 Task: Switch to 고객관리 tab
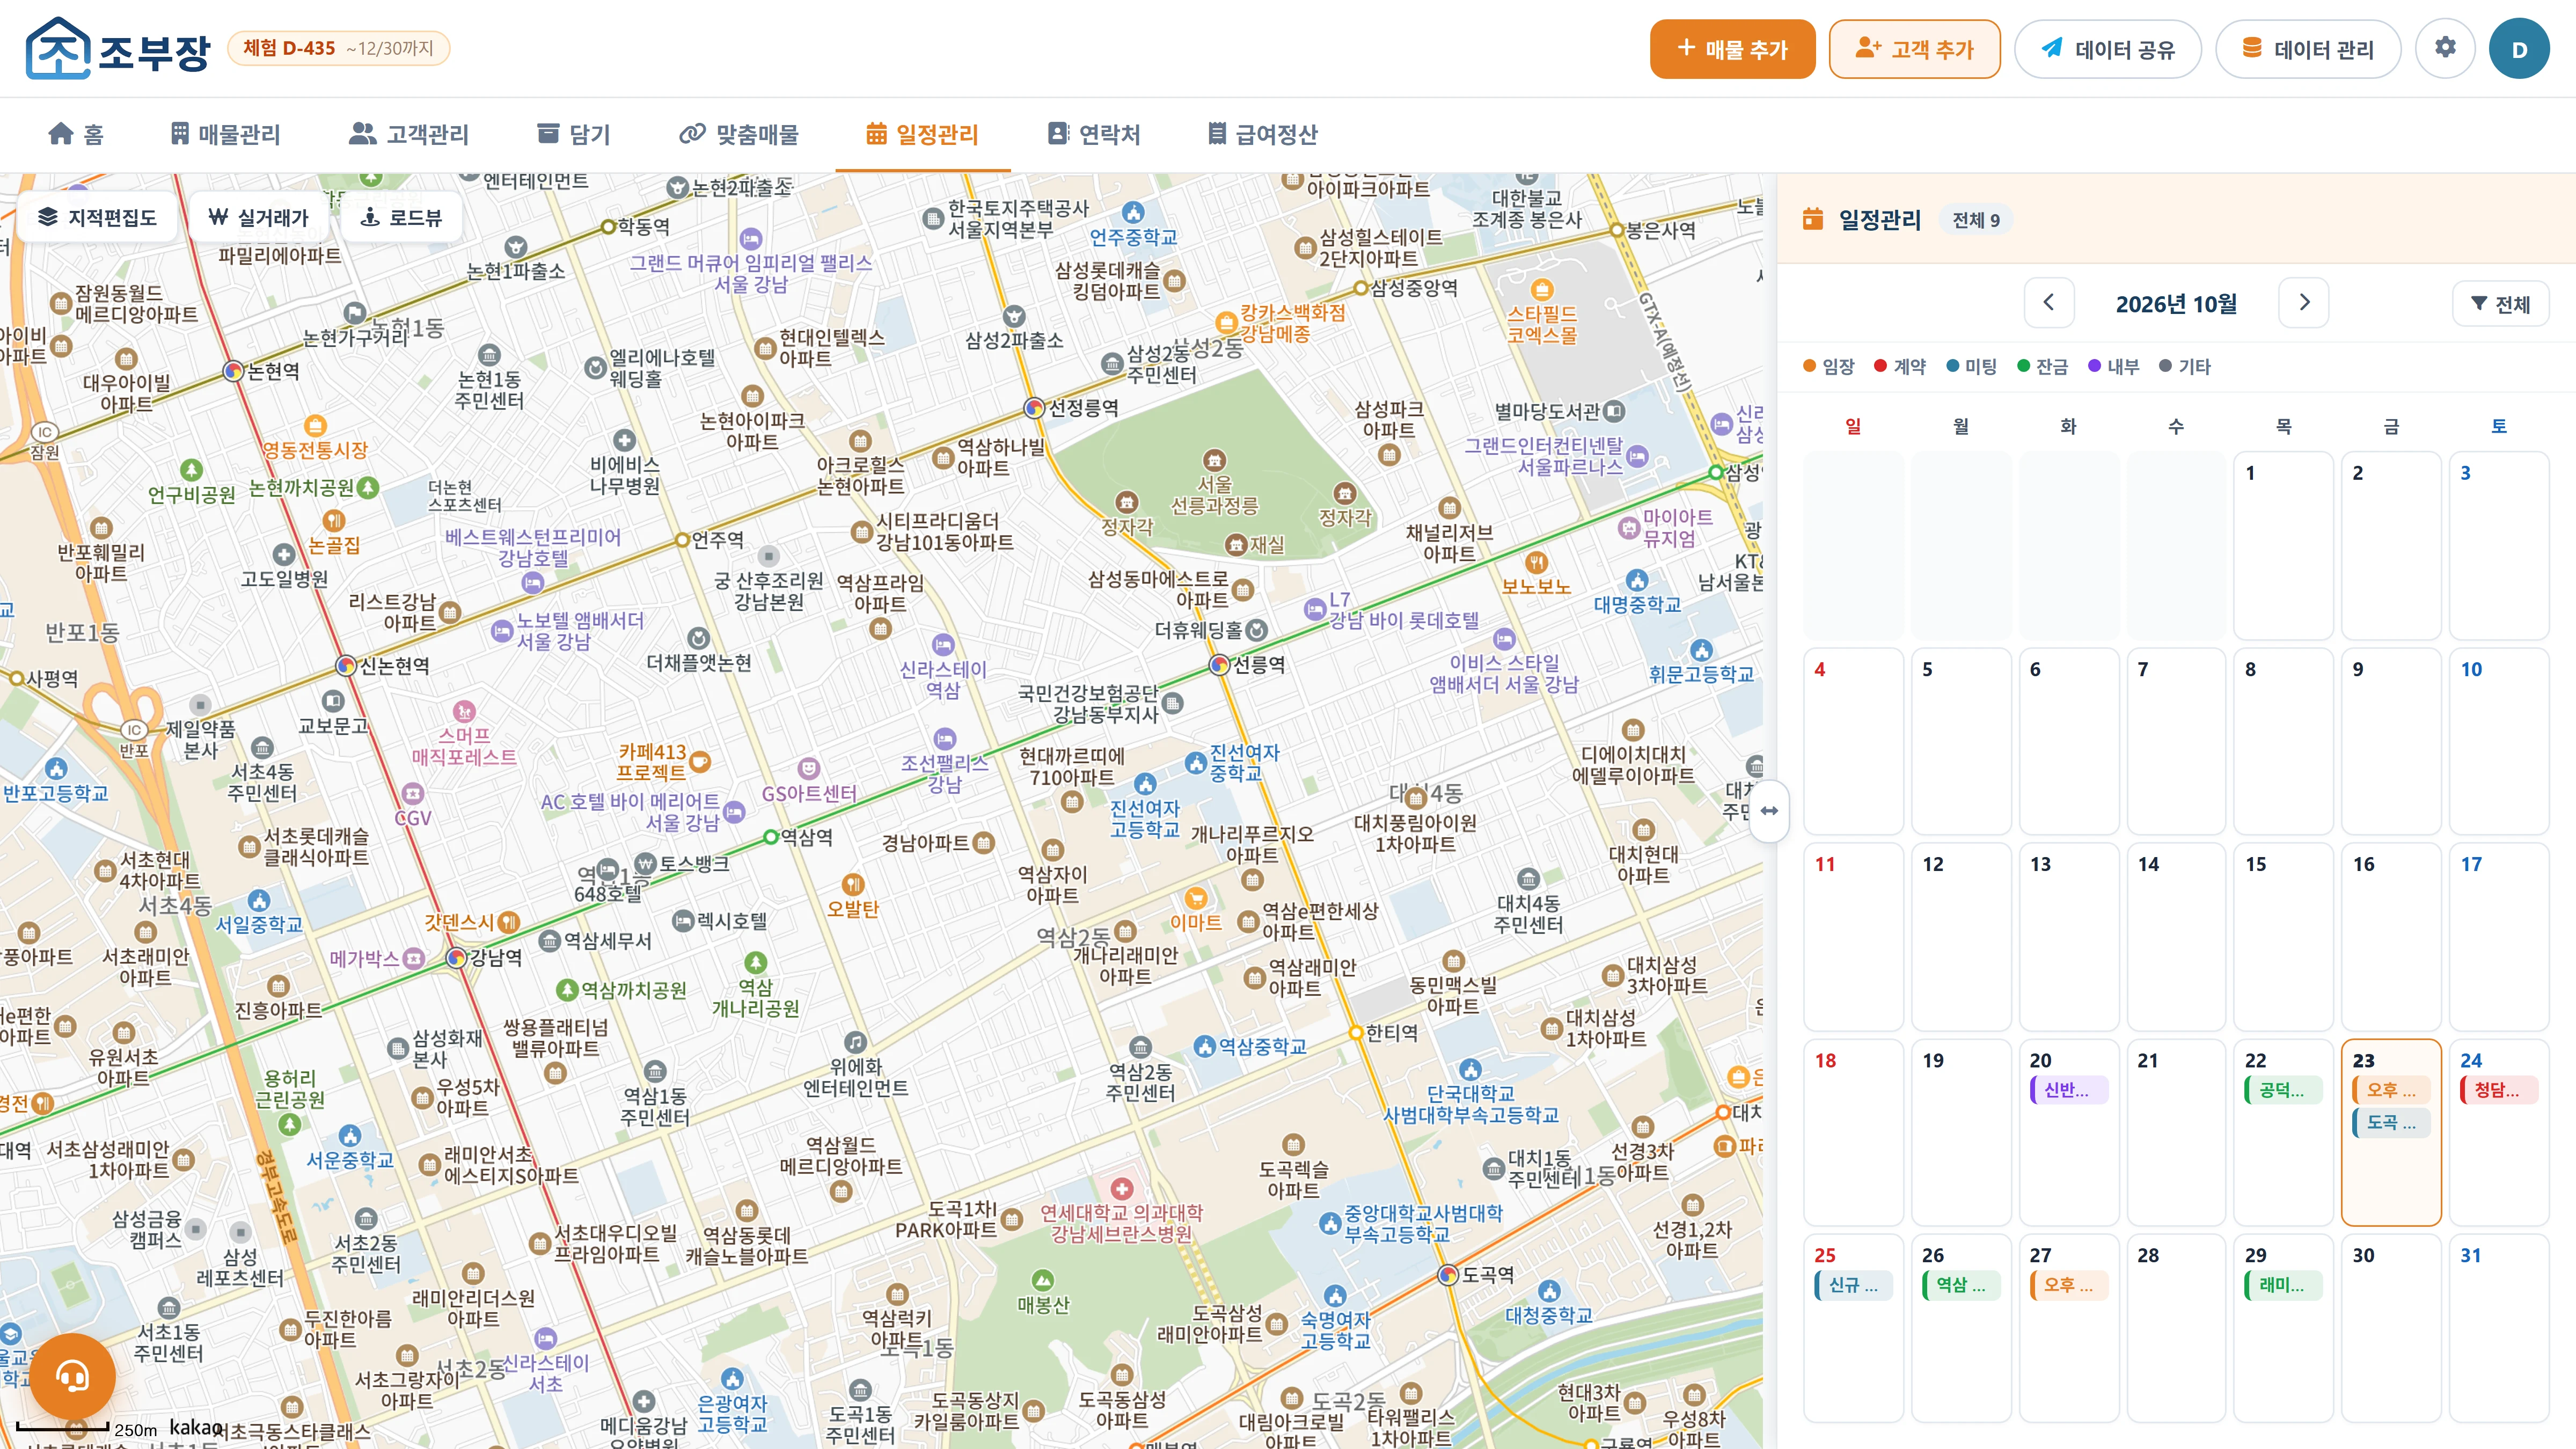[409, 134]
